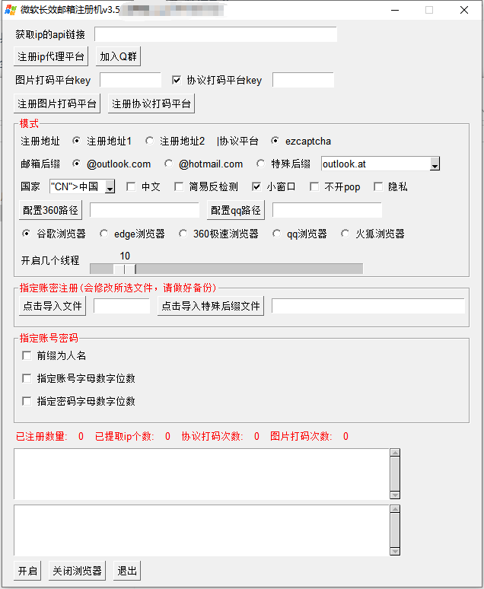Click the 图片打码次数 counter label
The width and height of the screenshot is (484, 589).
pos(301,436)
